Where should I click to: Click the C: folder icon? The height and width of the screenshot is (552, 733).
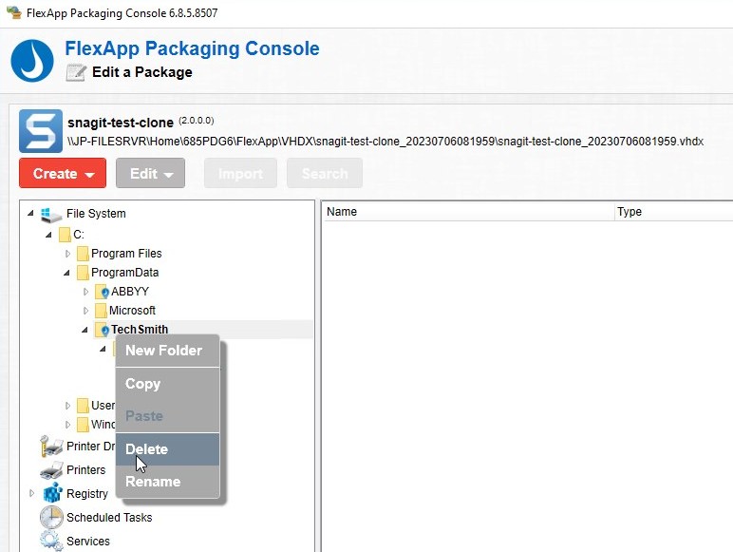tap(65, 235)
